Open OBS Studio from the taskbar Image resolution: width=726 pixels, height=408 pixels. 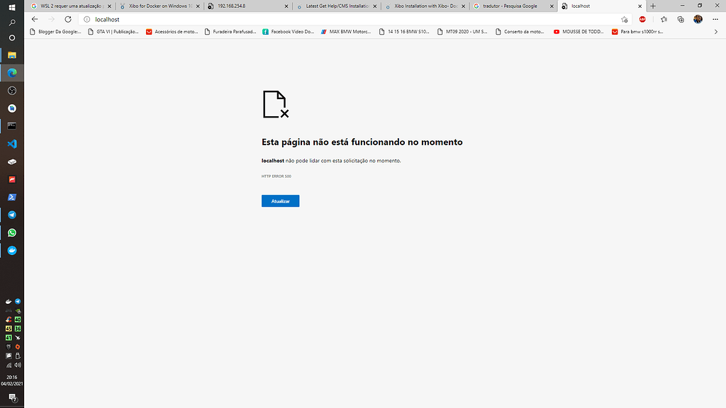[12, 91]
